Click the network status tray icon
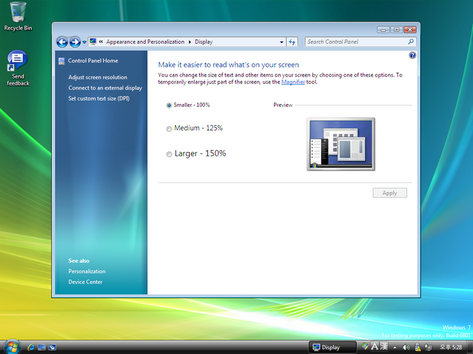This screenshot has height=354, width=473. [x=428, y=348]
